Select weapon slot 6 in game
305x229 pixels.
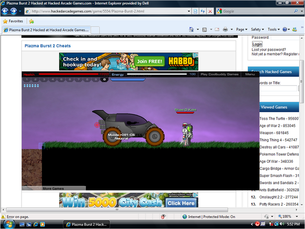pos(70,79)
